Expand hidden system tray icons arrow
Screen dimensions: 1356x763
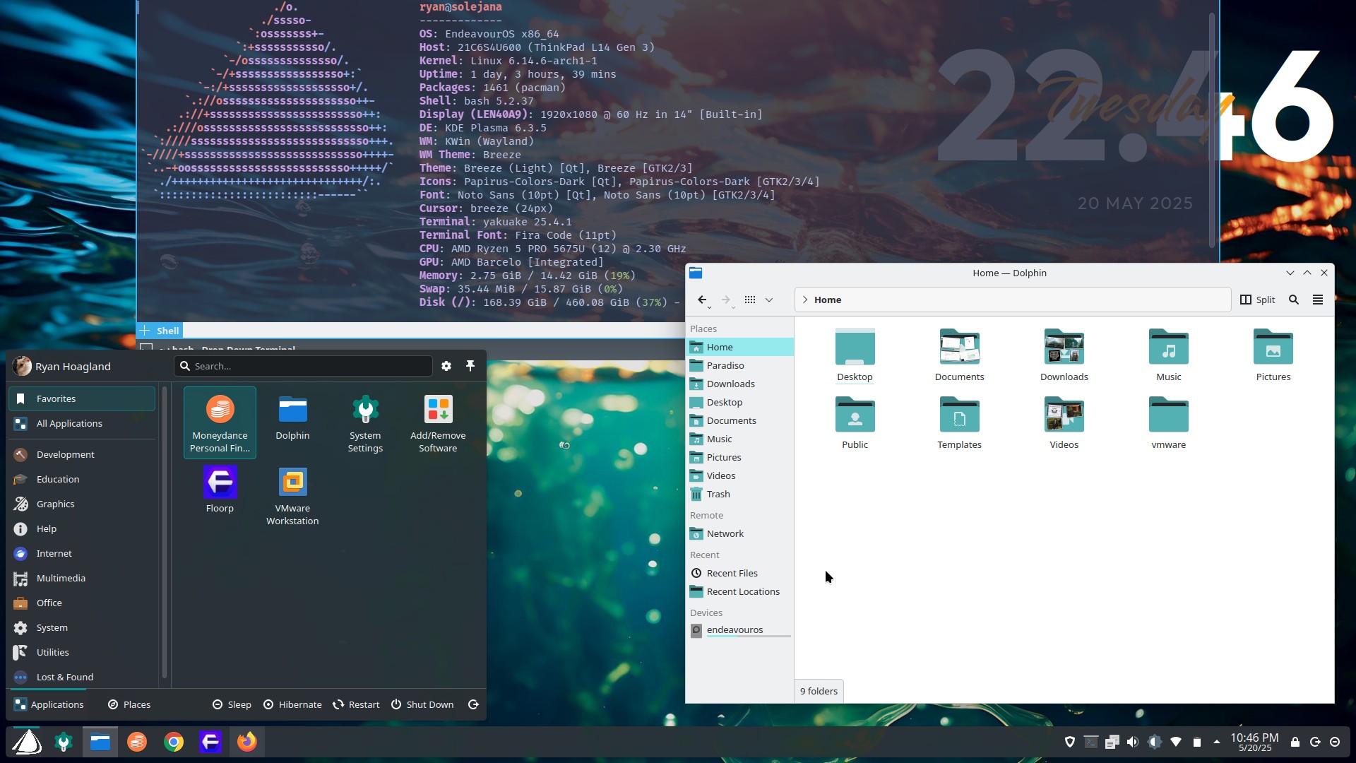pos(1216,742)
